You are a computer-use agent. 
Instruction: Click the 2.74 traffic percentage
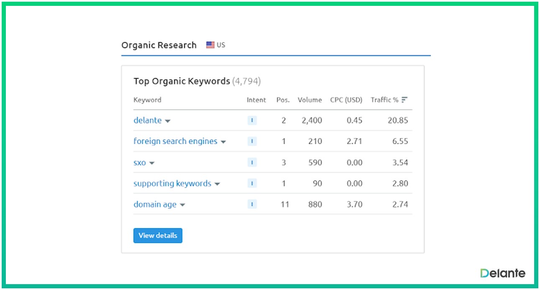pos(400,204)
